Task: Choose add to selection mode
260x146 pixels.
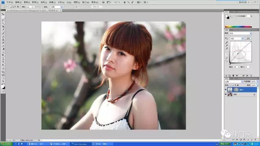Action: (x=13, y=7)
